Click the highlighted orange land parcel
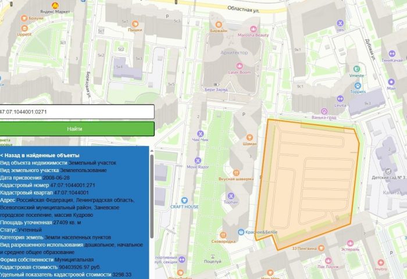The image size is (407, 279). 308,180
